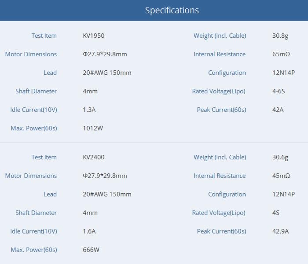Click Configuration label in KV1950 section
The image size is (308, 264).
(227, 73)
